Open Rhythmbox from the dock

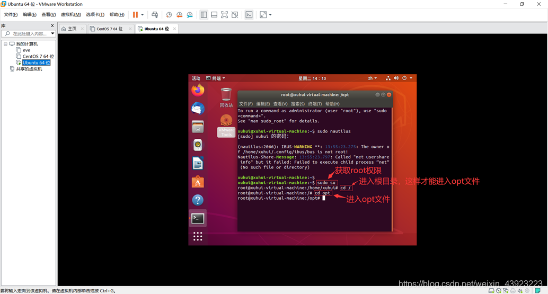198,145
